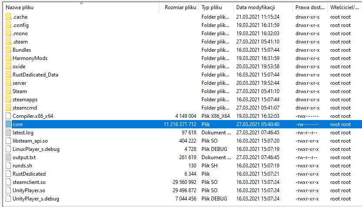Click the libsteam_api.so file icon
This screenshot has width=362, height=207.
(x=8, y=141)
